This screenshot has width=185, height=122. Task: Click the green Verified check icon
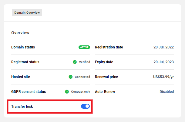[75, 62]
